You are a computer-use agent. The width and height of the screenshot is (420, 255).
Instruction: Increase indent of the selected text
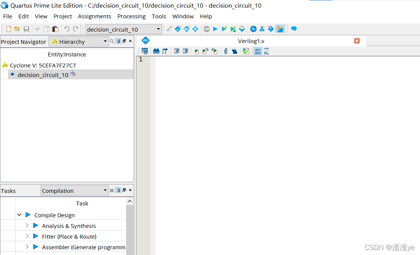(177, 51)
